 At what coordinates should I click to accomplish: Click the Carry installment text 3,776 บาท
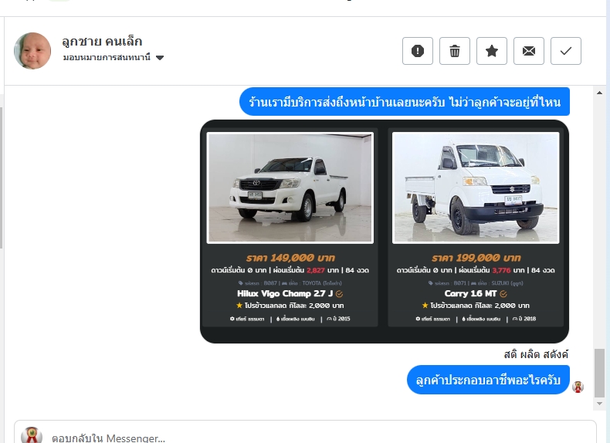coord(507,270)
